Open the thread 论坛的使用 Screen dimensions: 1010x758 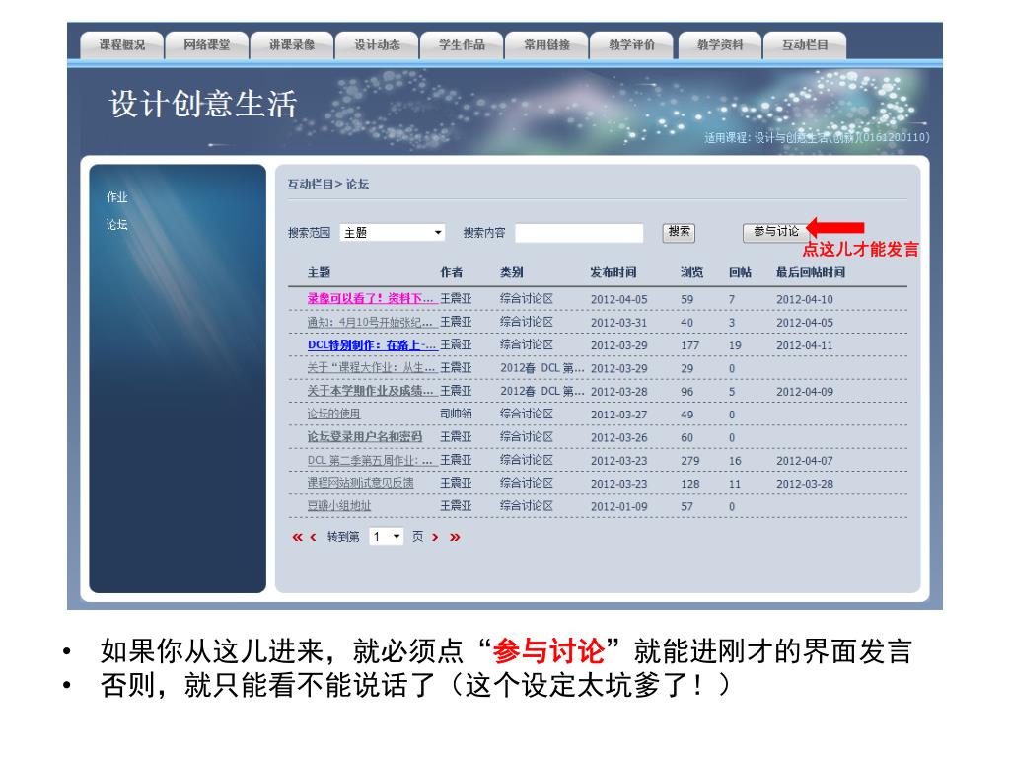click(x=333, y=414)
